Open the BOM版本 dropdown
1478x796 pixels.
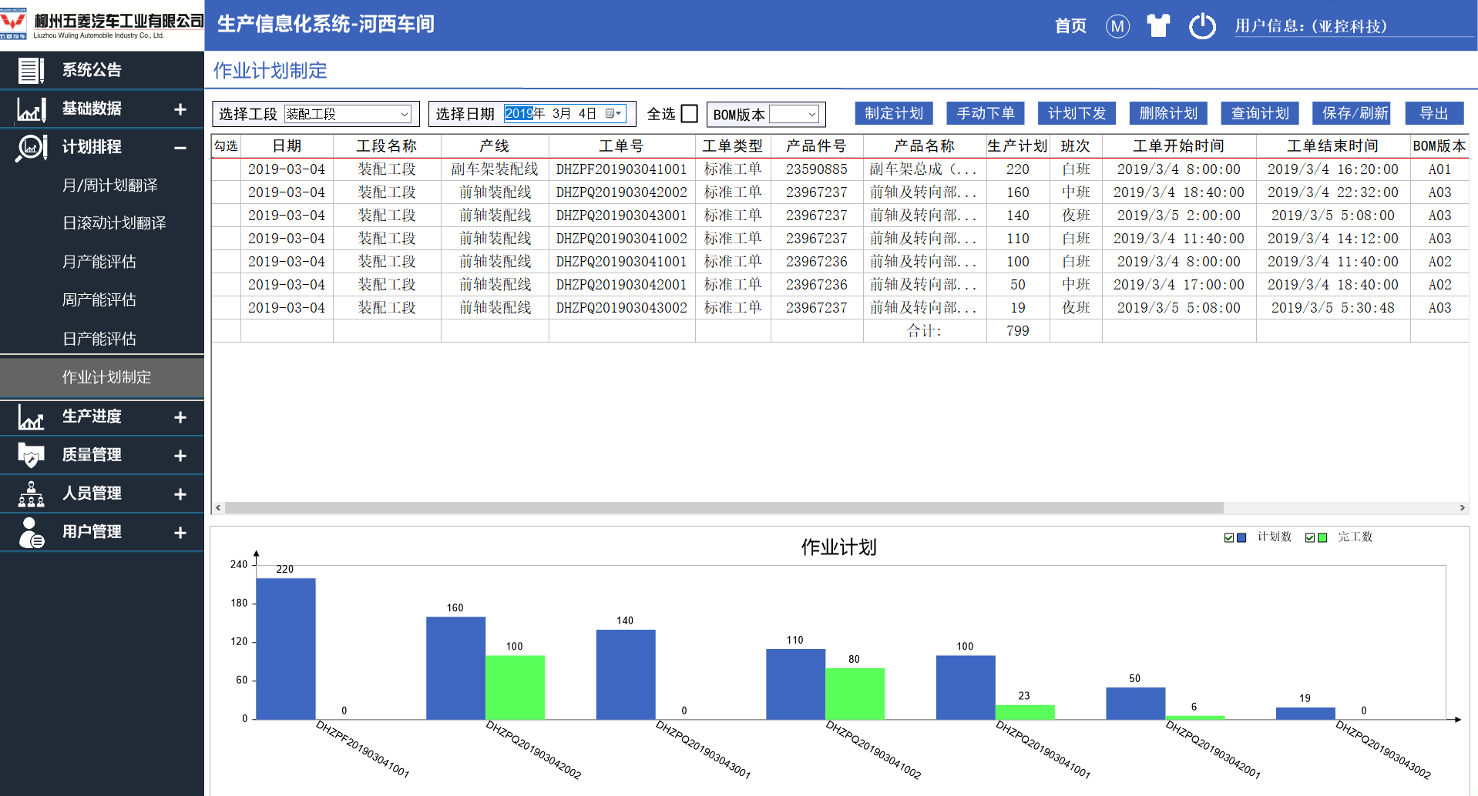coord(794,114)
